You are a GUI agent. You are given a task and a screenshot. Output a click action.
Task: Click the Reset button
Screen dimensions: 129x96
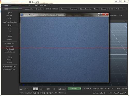click(87, 89)
